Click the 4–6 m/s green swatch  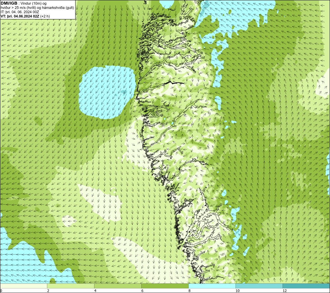tap(118, 286)
